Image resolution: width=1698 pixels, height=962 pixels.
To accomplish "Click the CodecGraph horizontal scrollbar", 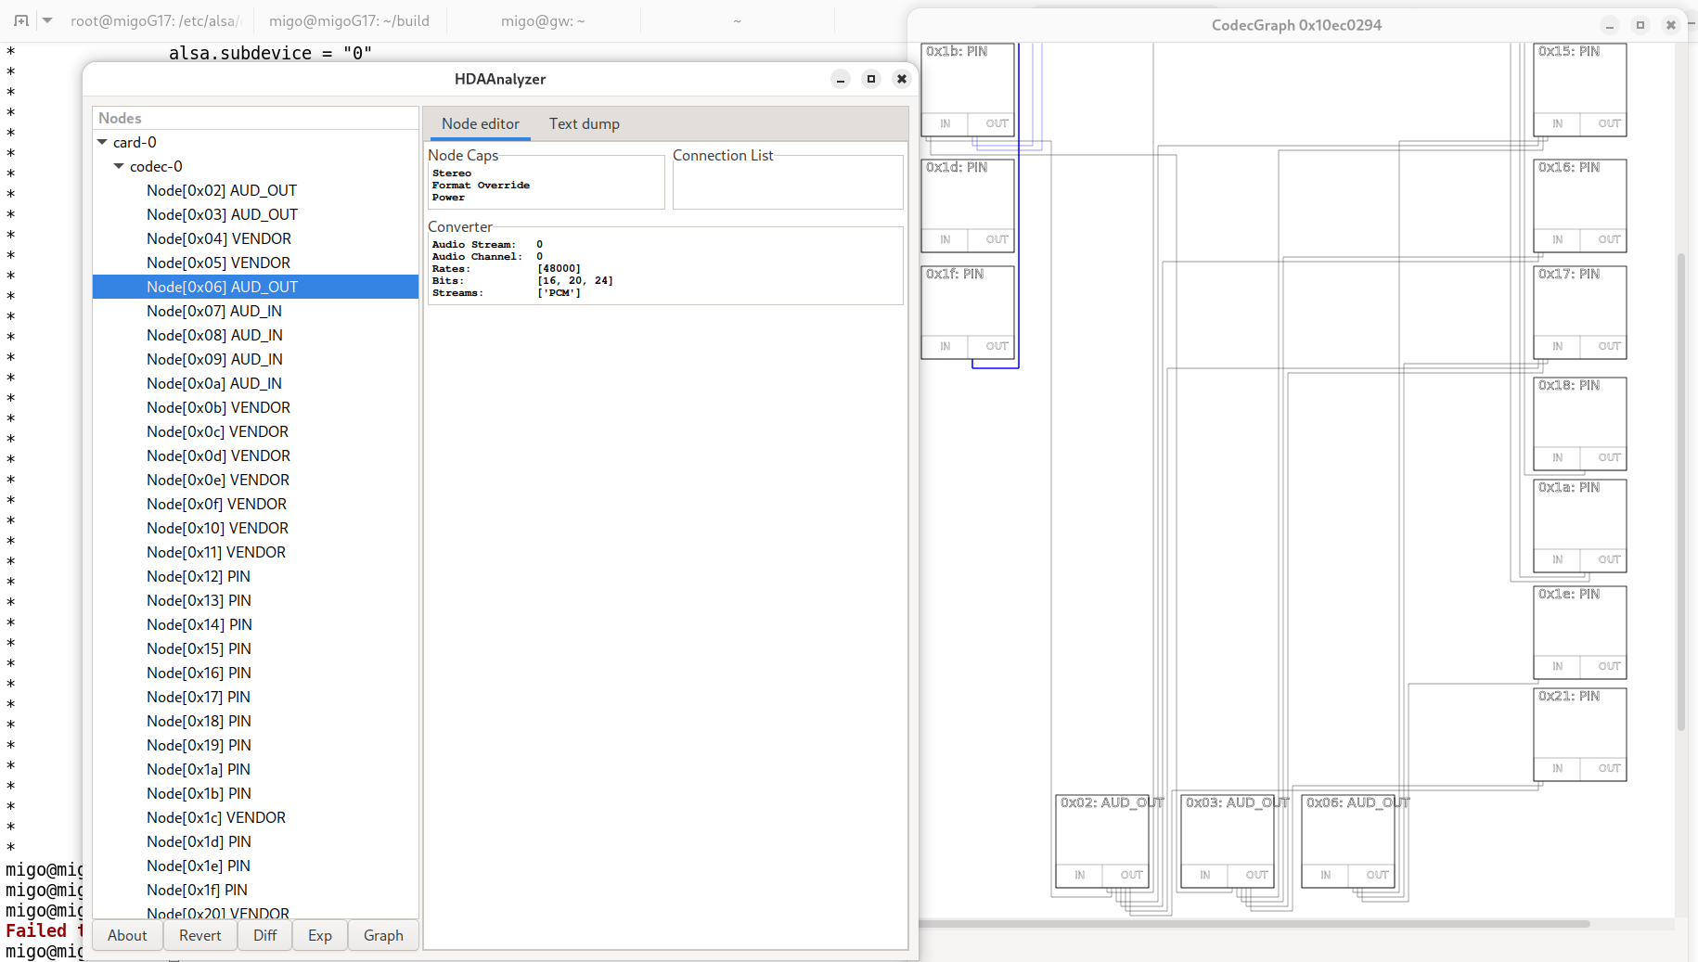I will (1253, 924).
